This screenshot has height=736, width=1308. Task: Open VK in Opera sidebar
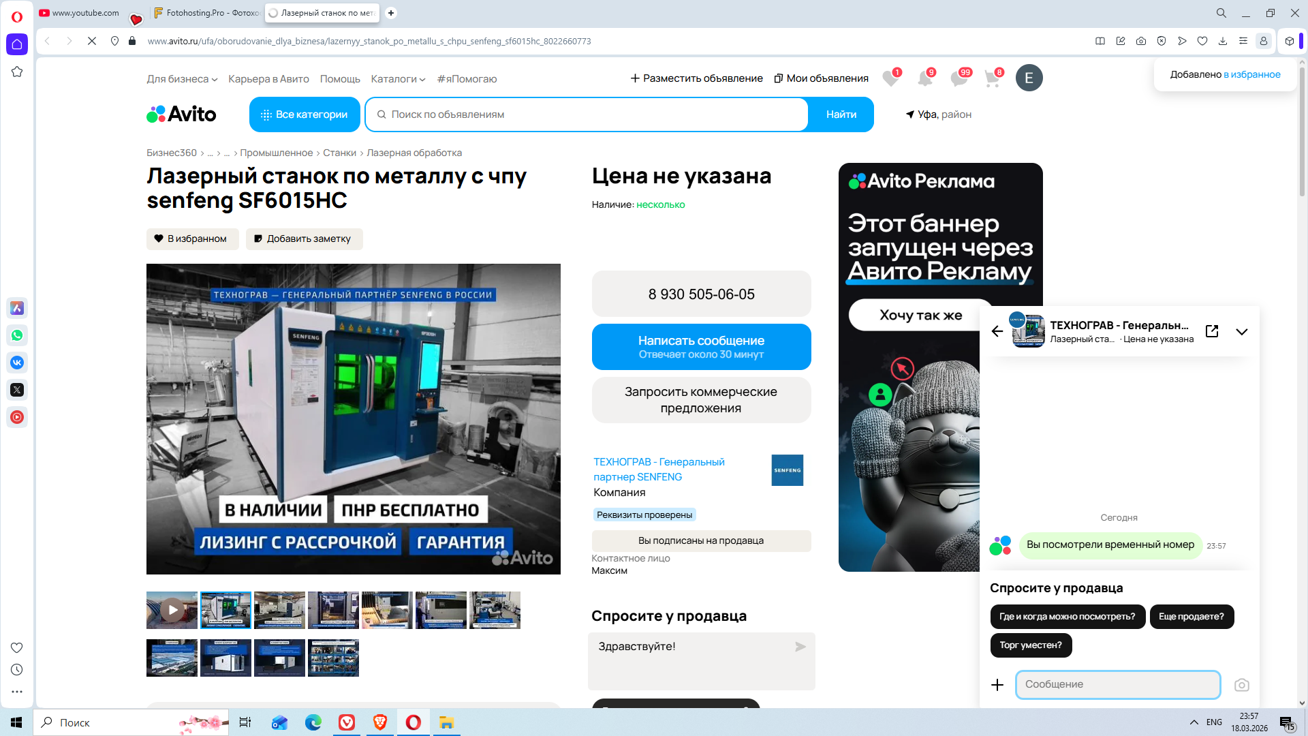(17, 363)
